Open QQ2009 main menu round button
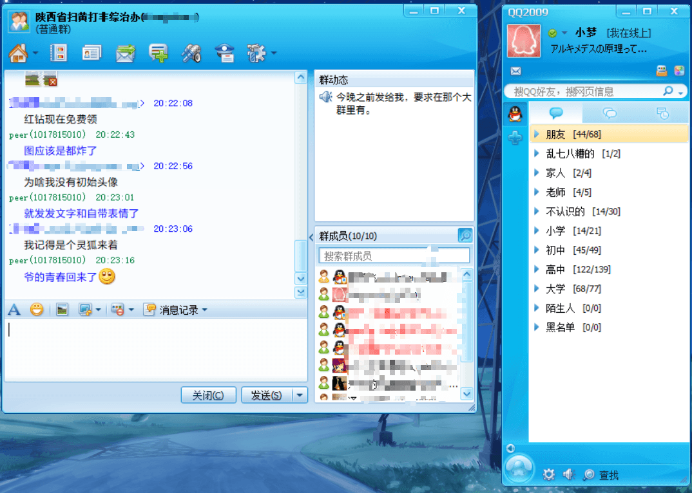The image size is (692, 493). (519, 468)
